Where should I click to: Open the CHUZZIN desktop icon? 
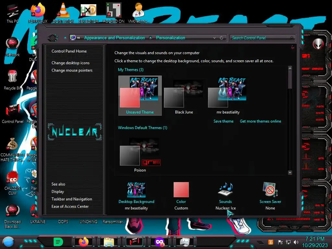pyautogui.click(x=13, y=183)
